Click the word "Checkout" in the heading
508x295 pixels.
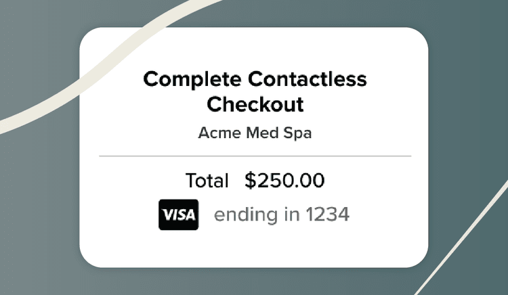tap(255, 105)
